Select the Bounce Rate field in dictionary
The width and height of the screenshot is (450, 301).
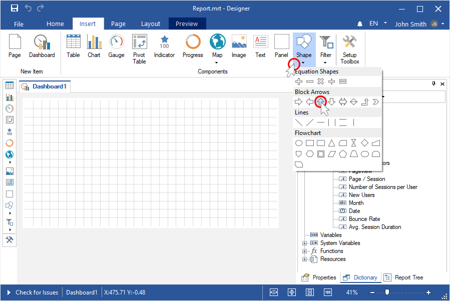click(364, 219)
